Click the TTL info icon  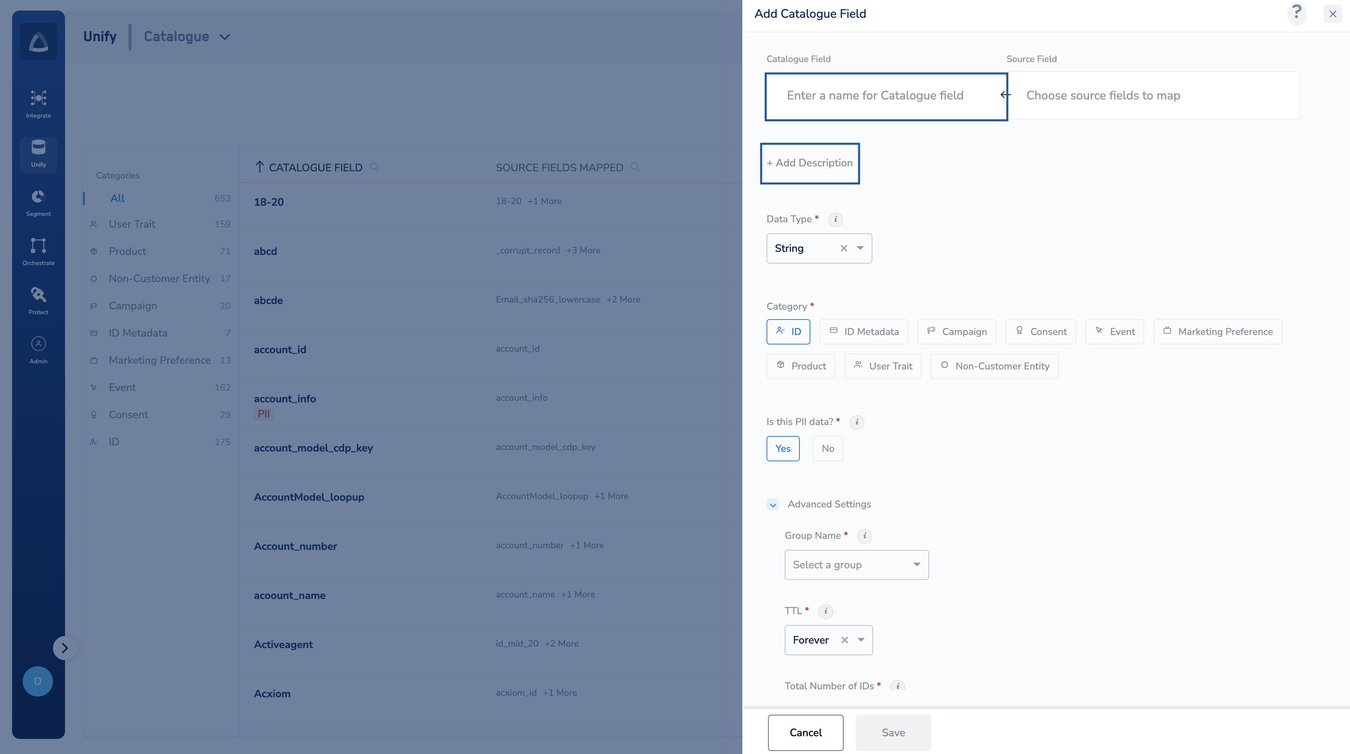point(826,611)
